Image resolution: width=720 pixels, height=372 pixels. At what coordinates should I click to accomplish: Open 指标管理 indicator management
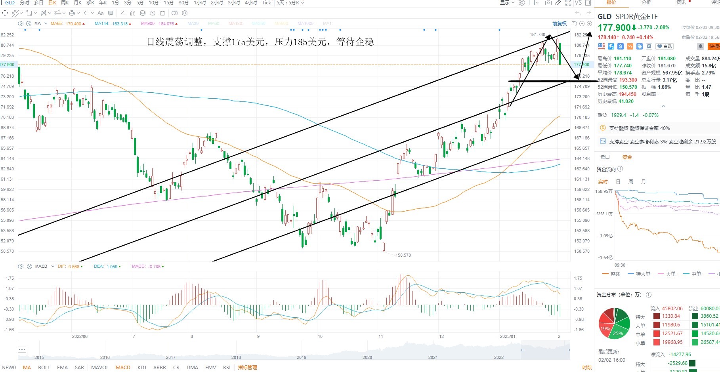(247, 367)
